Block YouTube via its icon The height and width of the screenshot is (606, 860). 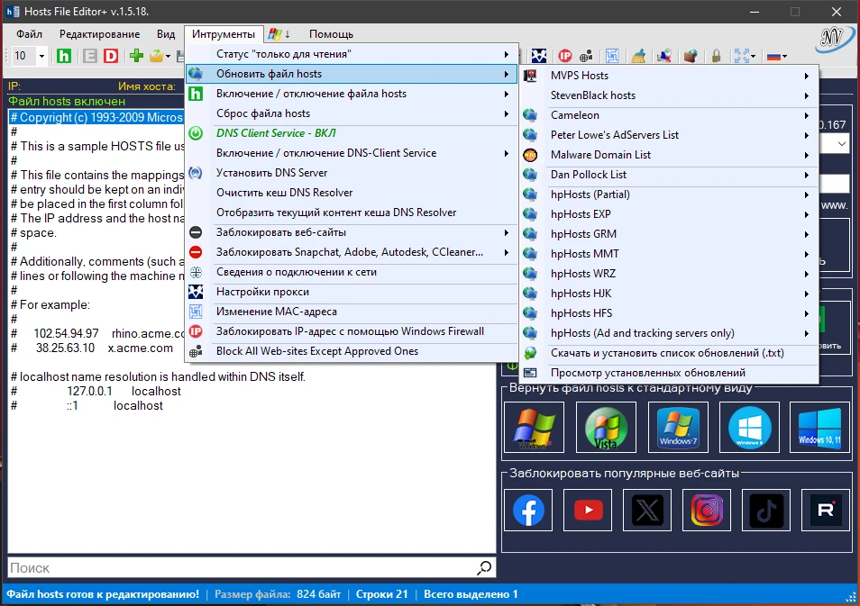click(588, 511)
